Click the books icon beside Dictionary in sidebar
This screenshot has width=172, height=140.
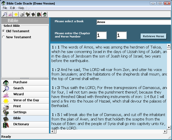[x=6, y=125]
